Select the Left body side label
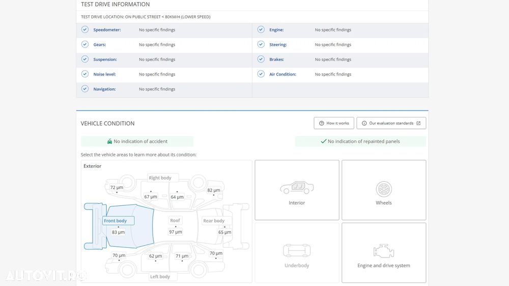Screen dimensions: 509x286 tap(160, 276)
